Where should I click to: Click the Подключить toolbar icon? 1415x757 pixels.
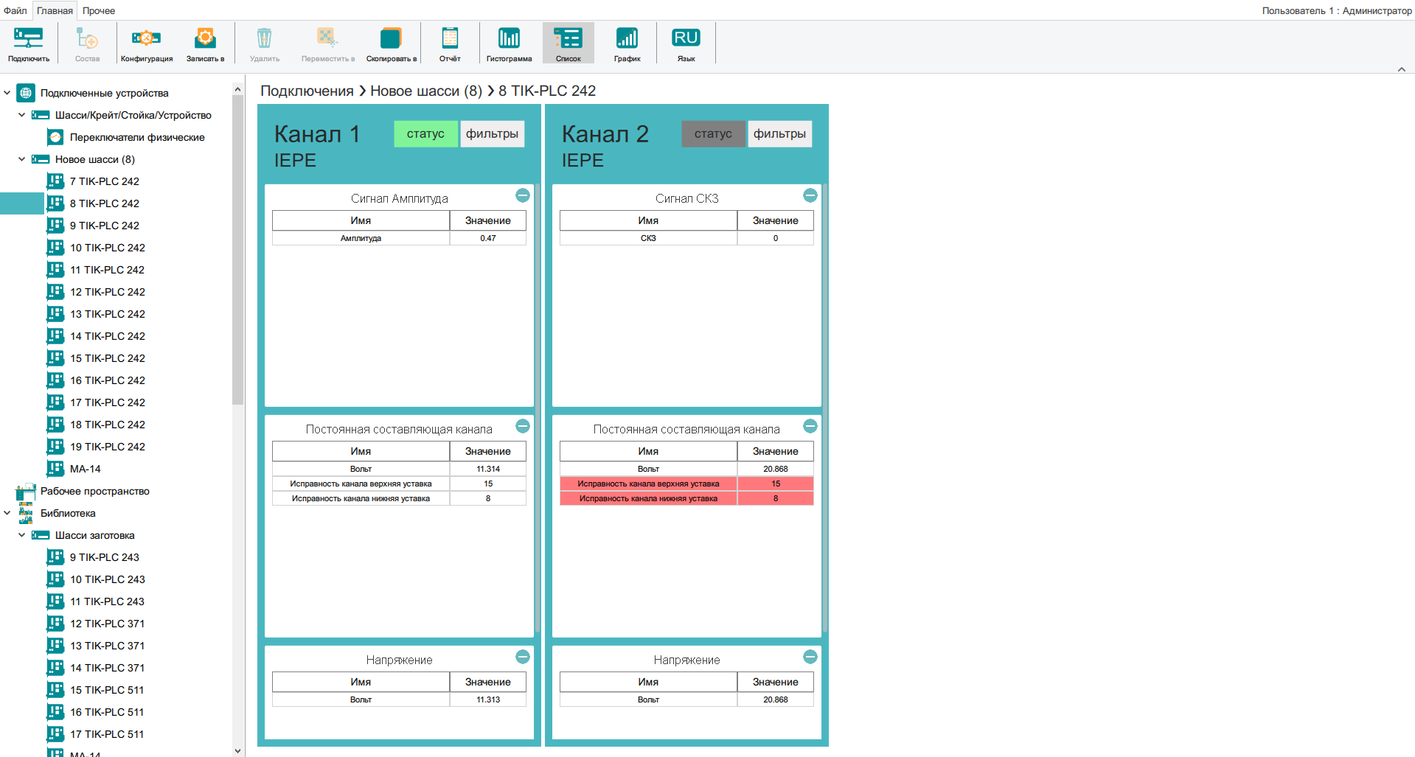click(29, 43)
